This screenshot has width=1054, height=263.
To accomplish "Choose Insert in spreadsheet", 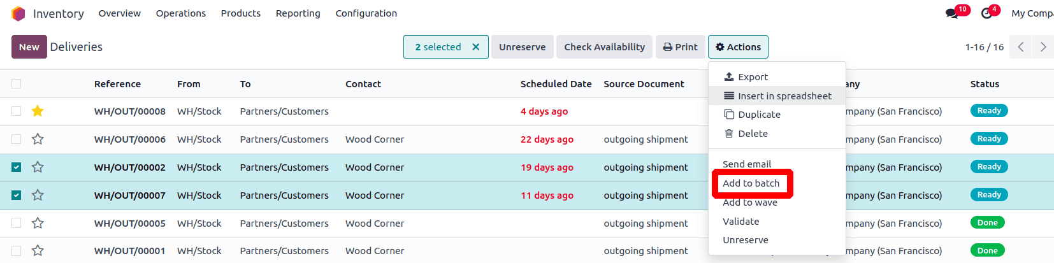I will coord(777,96).
